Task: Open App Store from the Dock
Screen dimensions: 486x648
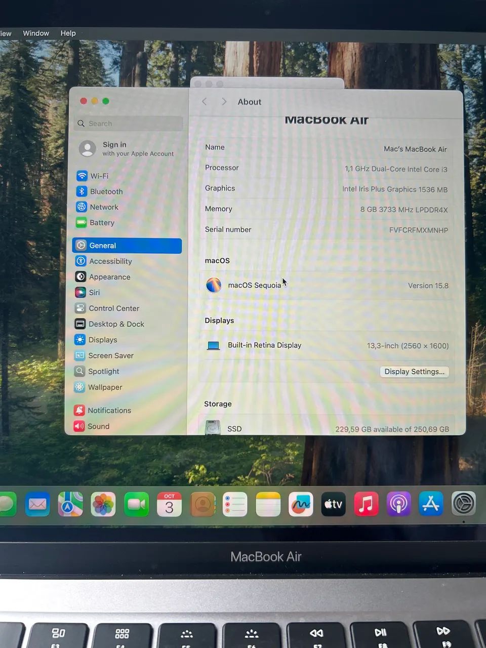Action: click(x=431, y=504)
